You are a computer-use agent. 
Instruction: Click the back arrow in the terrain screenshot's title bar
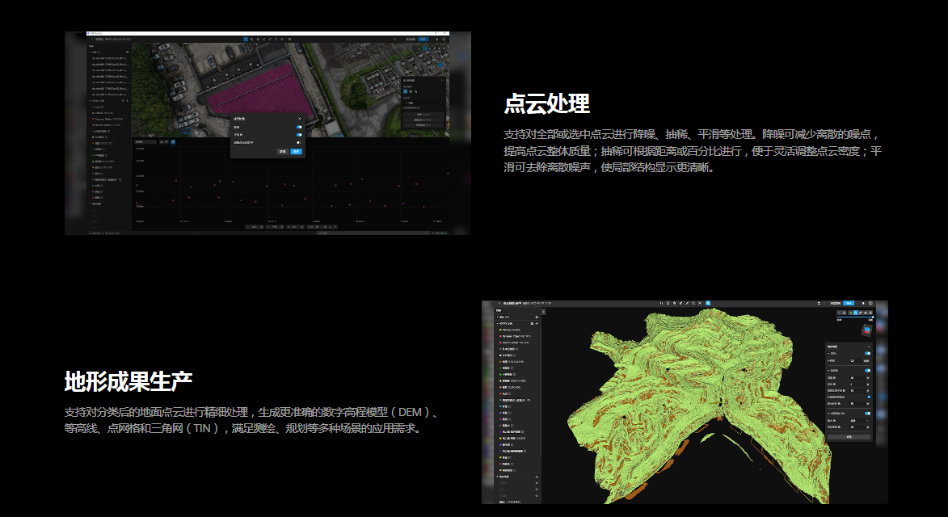(500, 304)
